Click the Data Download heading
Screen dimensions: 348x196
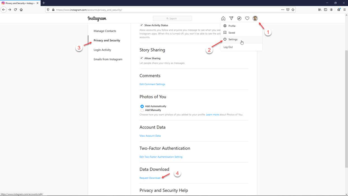click(x=154, y=169)
